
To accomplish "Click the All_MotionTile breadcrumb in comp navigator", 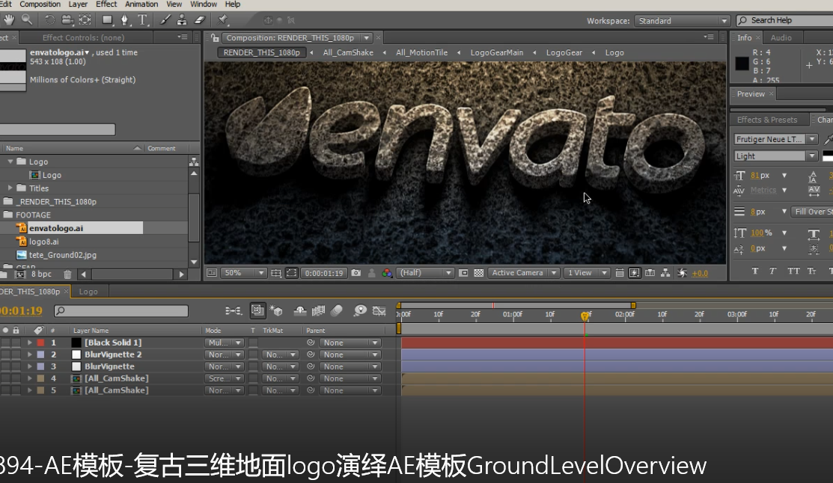I will click(422, 52).
